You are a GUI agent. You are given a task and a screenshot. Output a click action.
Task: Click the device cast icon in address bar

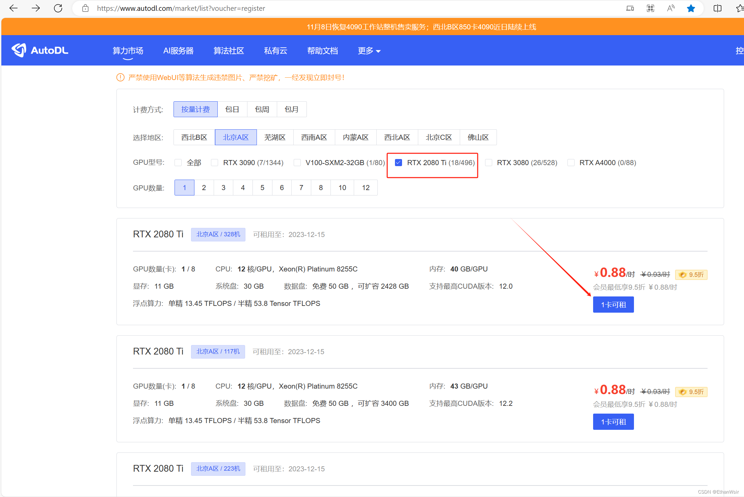[630, 8]
